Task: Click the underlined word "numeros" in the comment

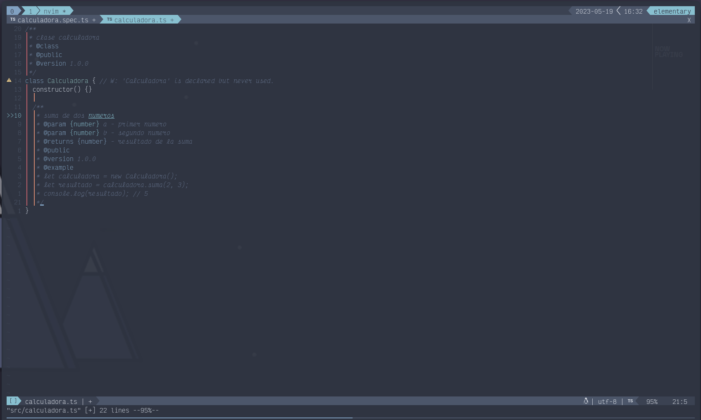Action: (101, 116)
